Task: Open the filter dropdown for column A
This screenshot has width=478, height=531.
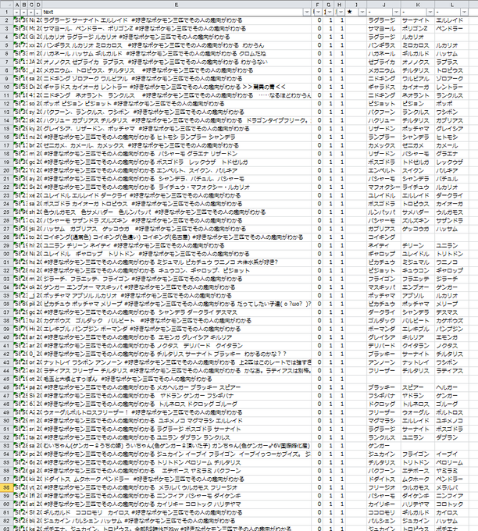Action: 17,12
